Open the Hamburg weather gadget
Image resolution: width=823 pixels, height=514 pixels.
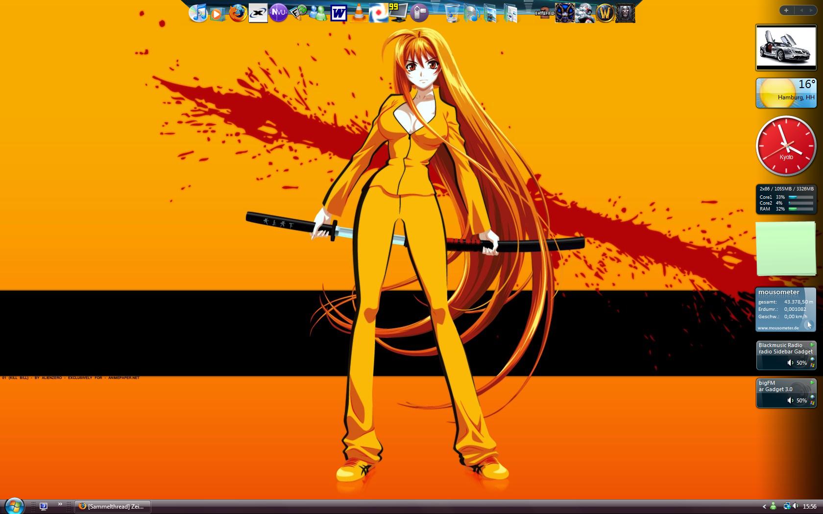point(786,93)
